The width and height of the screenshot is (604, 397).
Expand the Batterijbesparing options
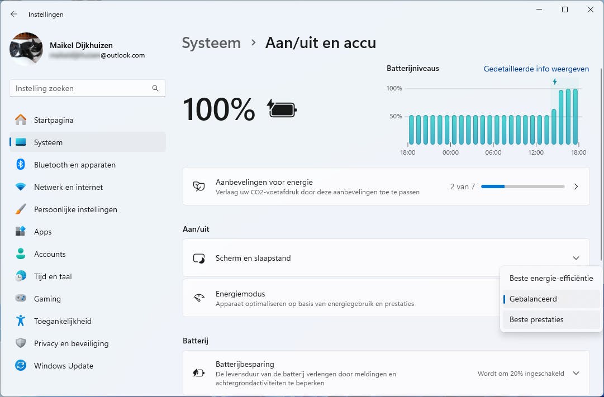tap(576, 373)
